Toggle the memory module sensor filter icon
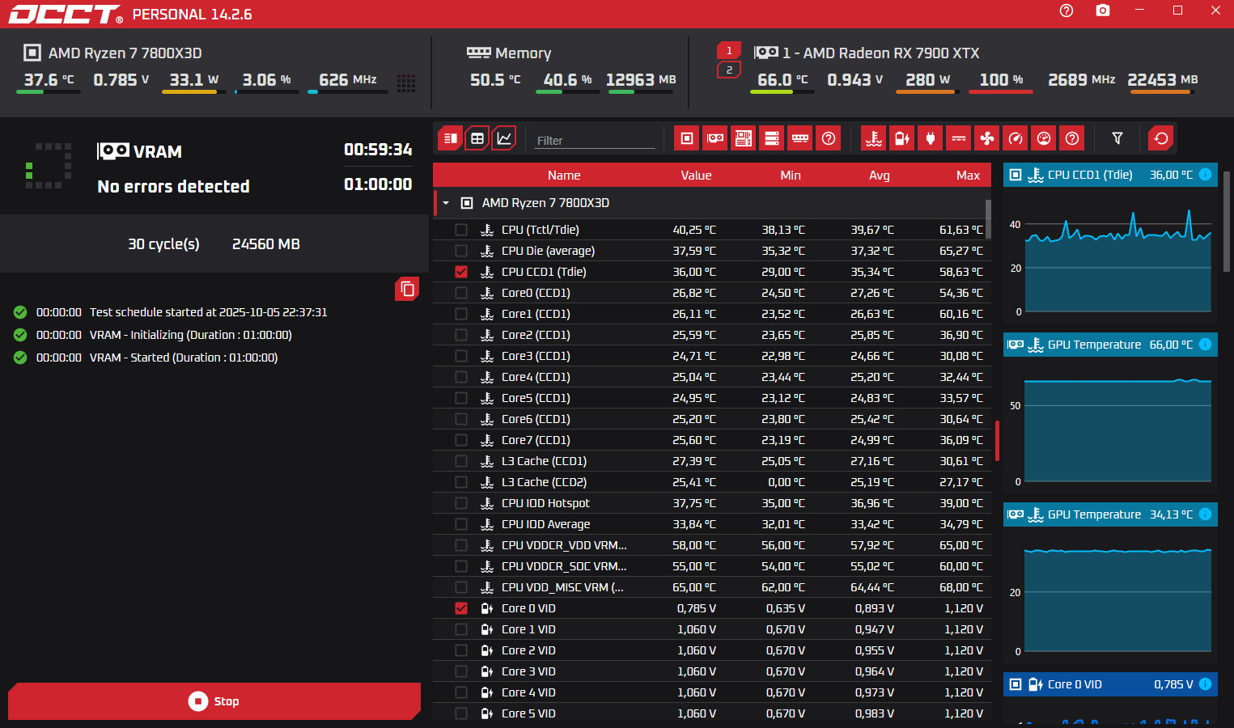Image resolution: width=1234 pixels, height=728 pixels. coord(800,138)
